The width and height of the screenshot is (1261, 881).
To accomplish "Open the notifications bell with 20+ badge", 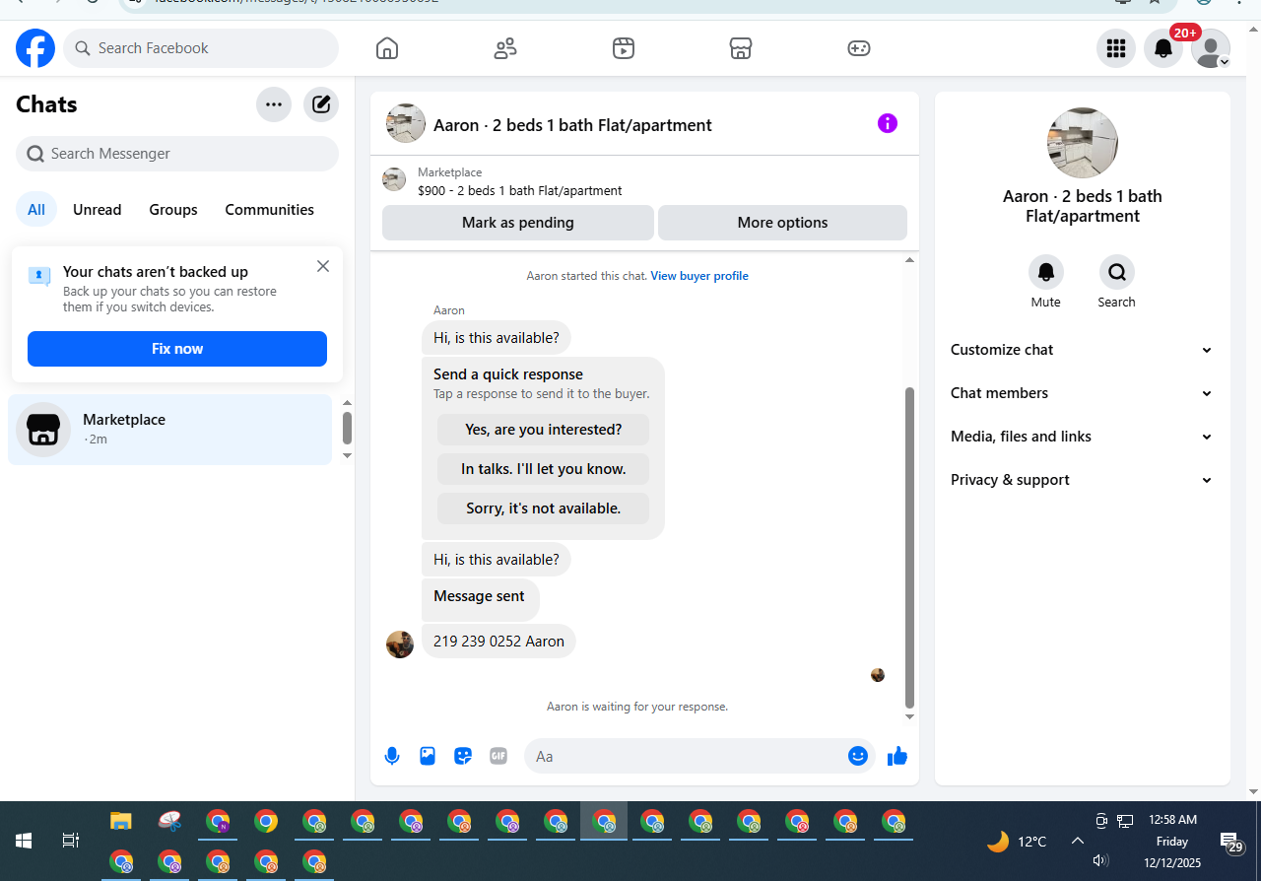I will tap(1163, 48).
